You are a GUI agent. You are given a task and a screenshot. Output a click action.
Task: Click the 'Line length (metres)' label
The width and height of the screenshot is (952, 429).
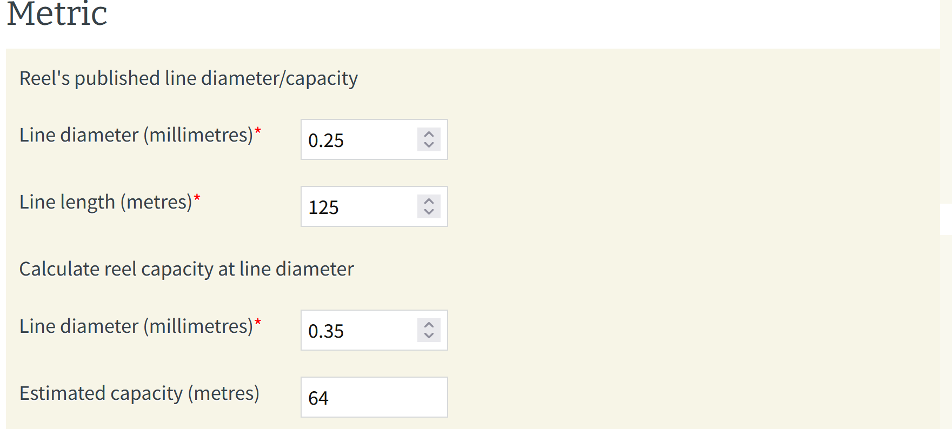[105, 202]
